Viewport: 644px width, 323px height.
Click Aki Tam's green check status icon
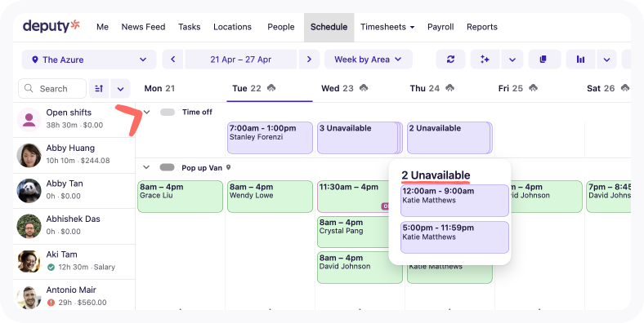(x=51, y=268)
